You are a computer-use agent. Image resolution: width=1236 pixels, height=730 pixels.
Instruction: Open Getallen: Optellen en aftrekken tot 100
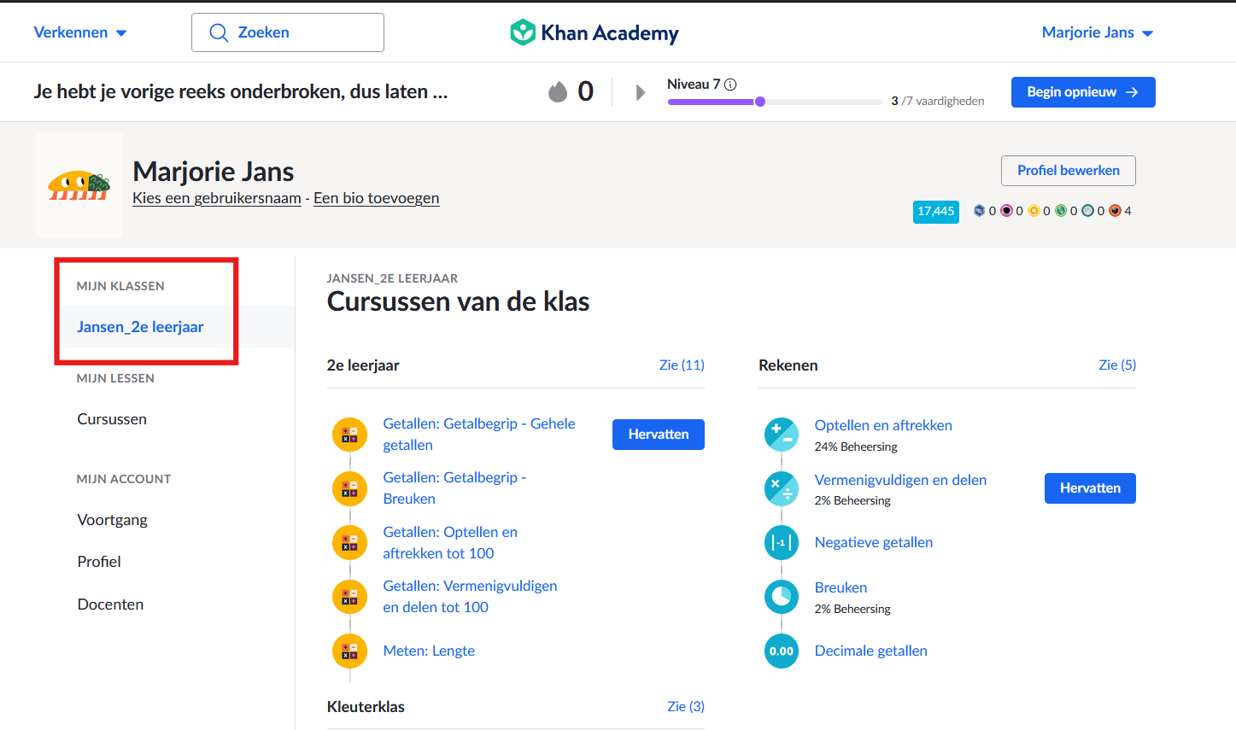click(450, 542)
